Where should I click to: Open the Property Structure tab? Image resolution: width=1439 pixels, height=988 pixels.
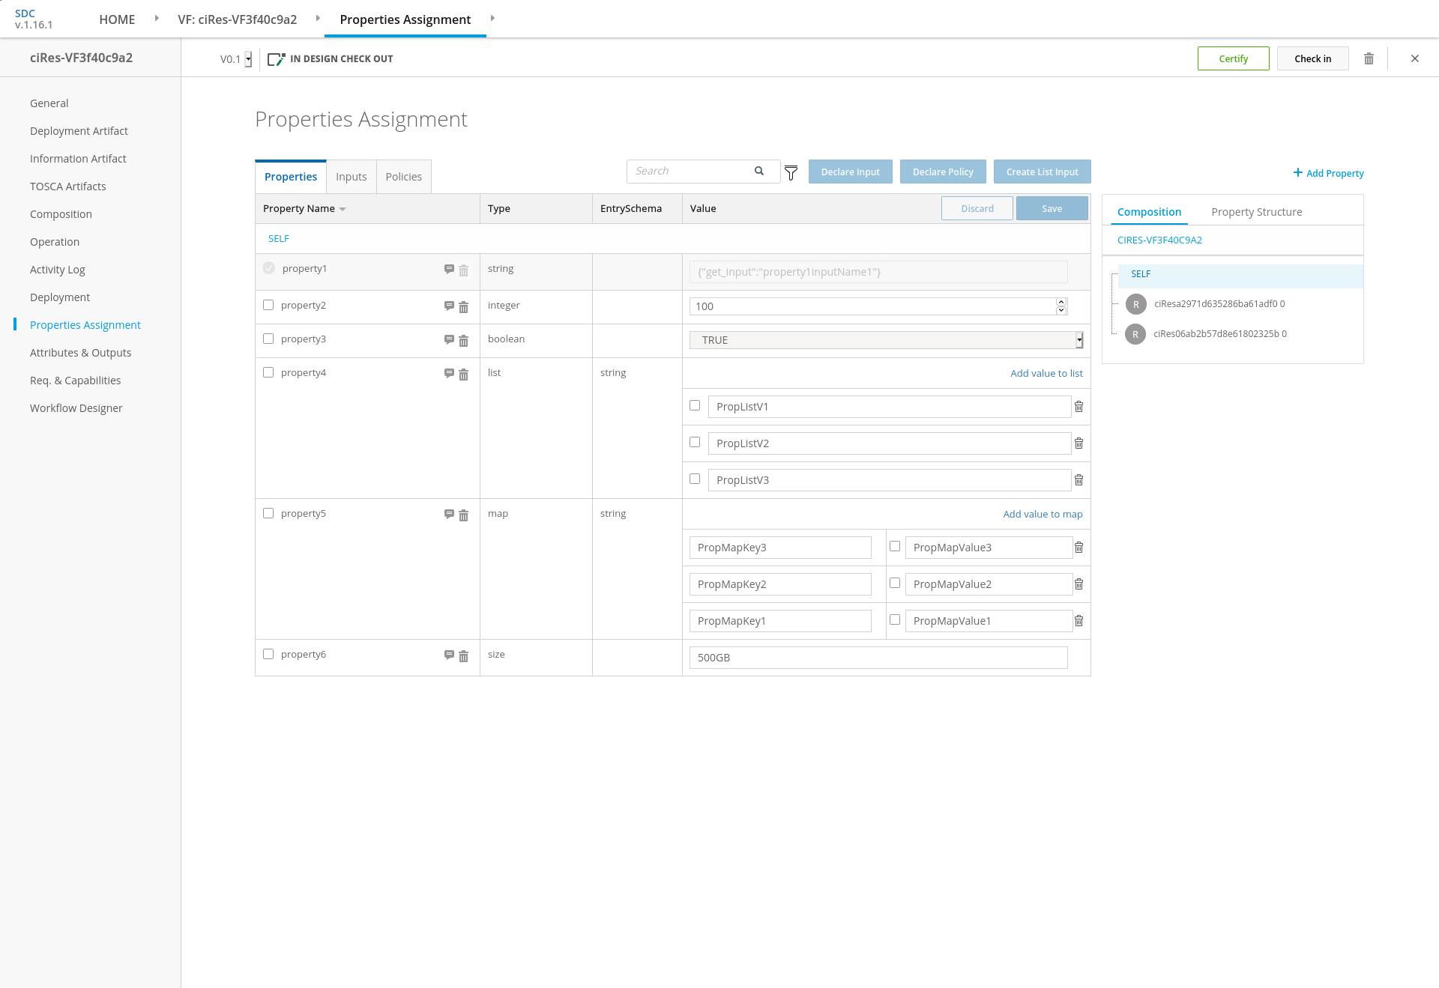(x=1256, y=212)
